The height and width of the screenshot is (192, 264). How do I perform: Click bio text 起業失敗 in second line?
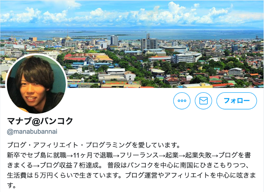[x=198, y=155]
